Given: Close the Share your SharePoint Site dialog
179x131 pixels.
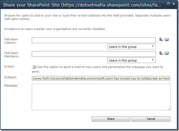Looking at the screenshot, I should coord(174,4).
